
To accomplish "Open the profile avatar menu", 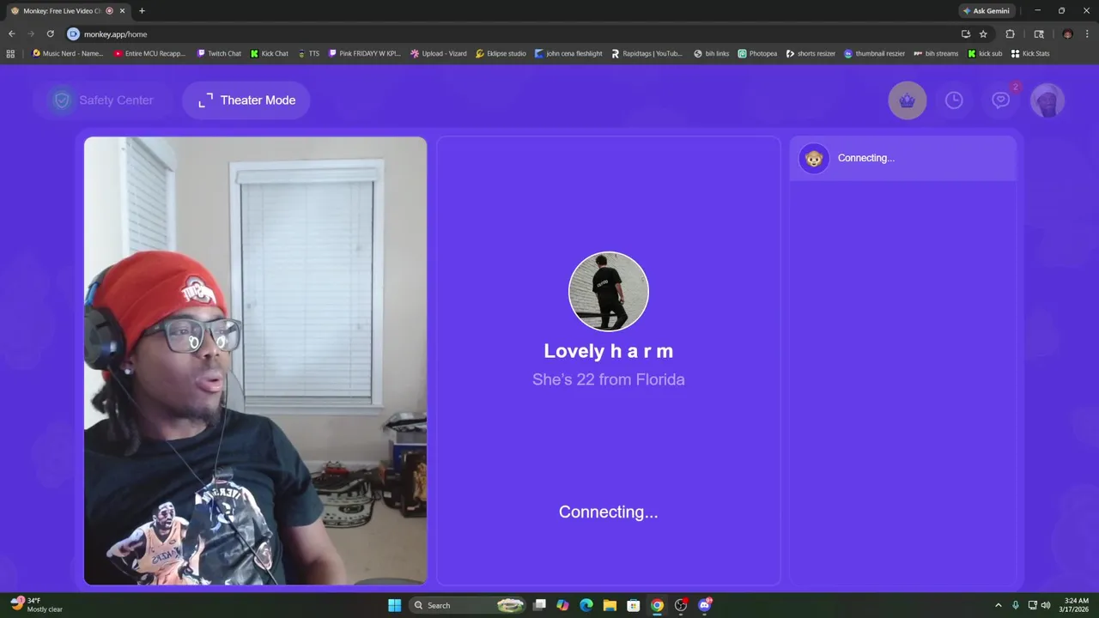I will tap(1047, 100).
